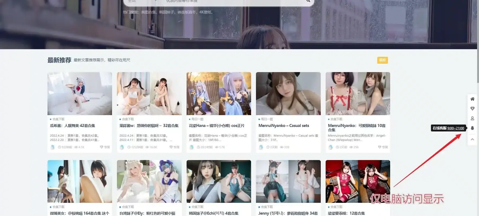Image resolution: width=479 pixels, height=216 pixels.
Task: Click the eye view-count icon showing 4.1K
Action: (x=76, y=147)
